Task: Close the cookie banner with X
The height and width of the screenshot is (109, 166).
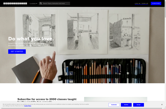Action: point(162,105)
